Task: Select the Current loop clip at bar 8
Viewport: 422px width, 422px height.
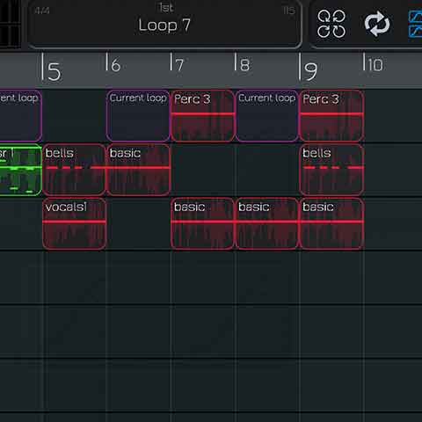Action: coord(267,116)
